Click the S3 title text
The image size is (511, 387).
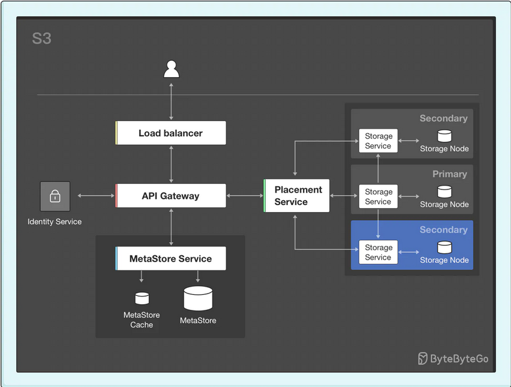click(41, 38)
